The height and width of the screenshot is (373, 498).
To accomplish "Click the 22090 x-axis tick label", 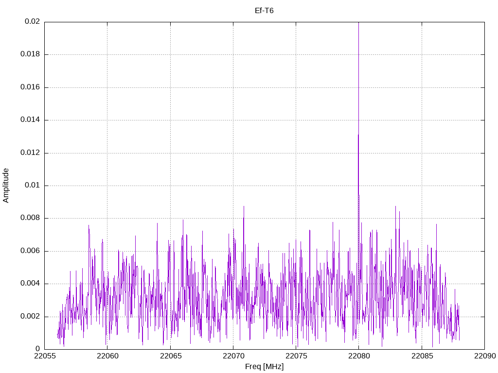I will tap(484, 356).
